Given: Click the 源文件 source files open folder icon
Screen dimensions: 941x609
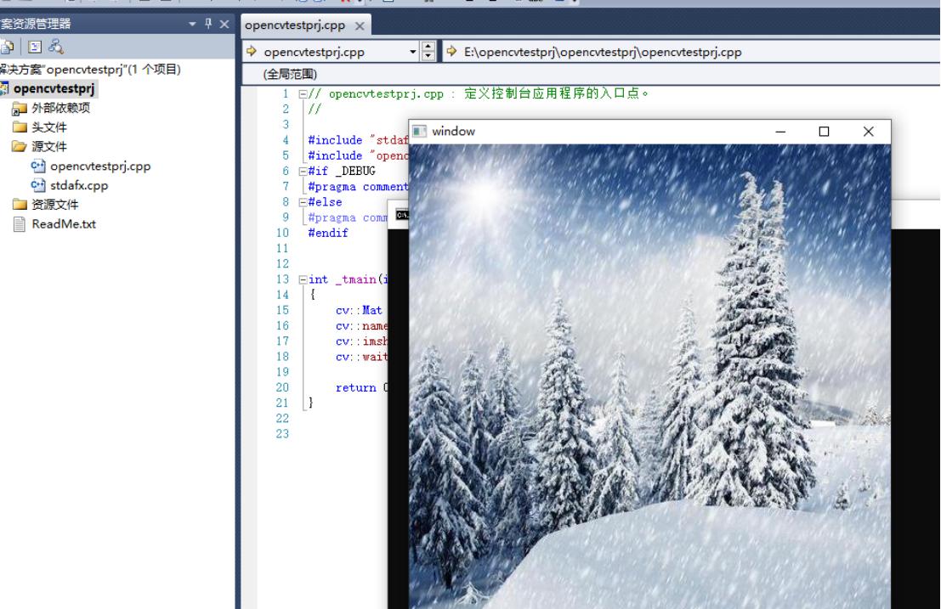Looking at the screenshot, I should [20, 146].
